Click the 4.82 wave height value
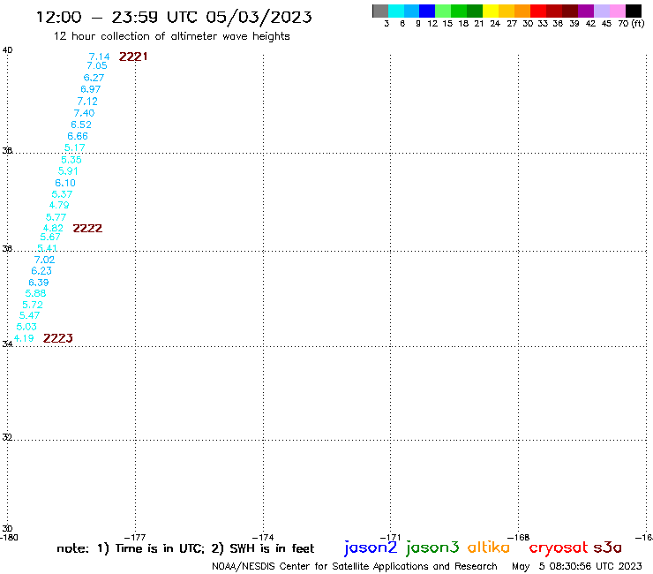 (x=53, y=228)
